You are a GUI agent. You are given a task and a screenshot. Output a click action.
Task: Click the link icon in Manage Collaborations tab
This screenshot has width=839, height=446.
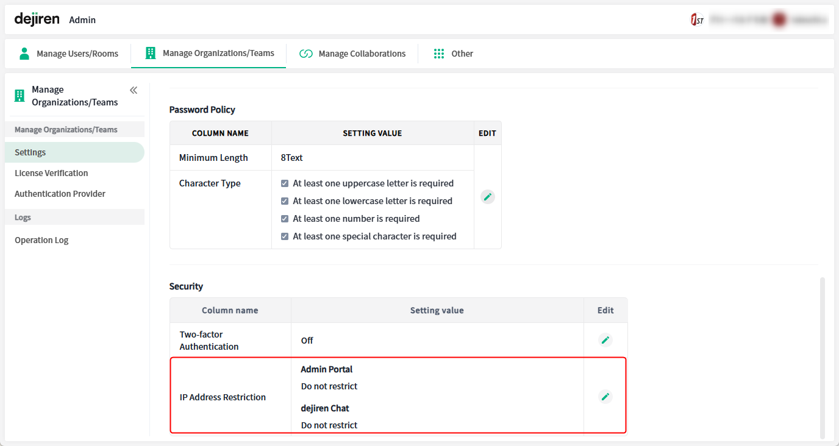[x=306, y=54]
